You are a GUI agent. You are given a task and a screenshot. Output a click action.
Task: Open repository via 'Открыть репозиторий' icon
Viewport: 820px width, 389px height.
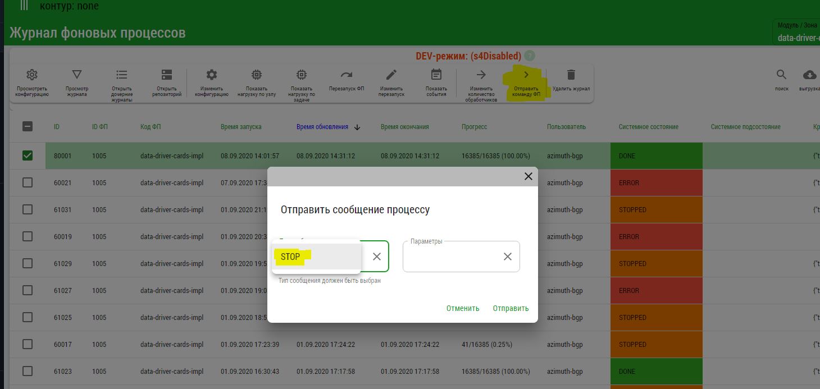167,75
